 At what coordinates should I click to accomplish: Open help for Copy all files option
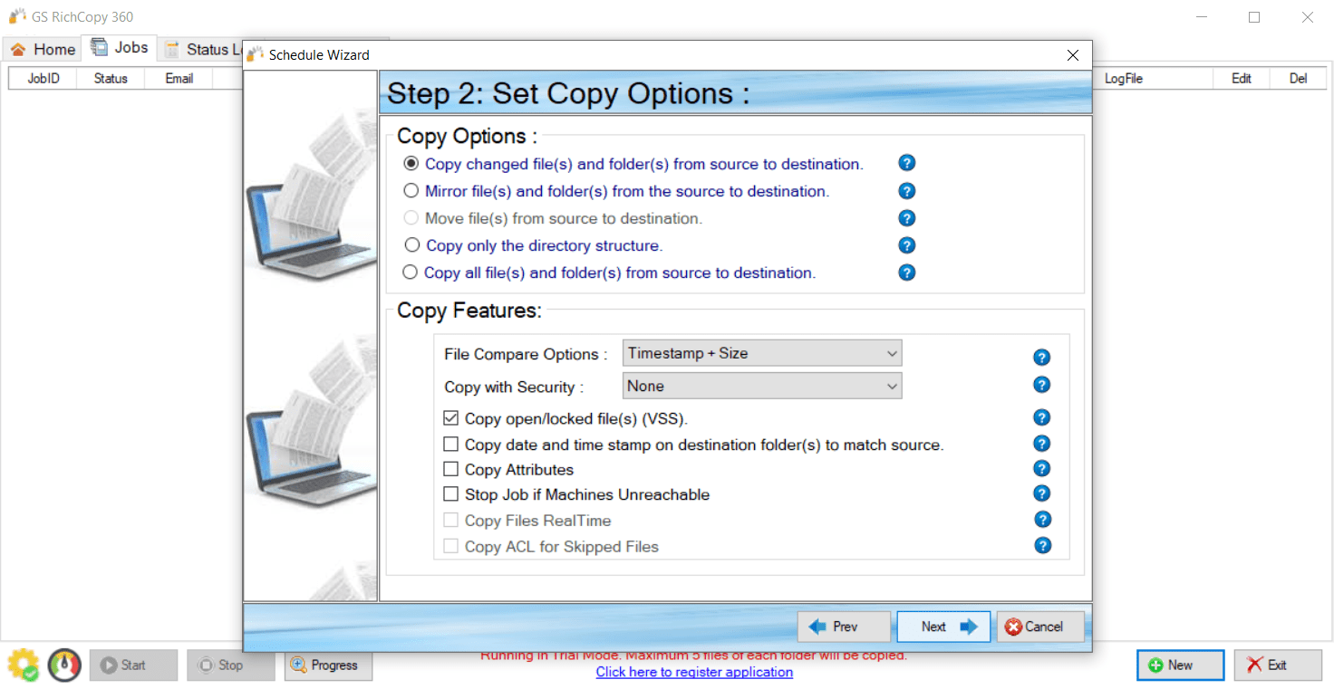coord(906,273)
